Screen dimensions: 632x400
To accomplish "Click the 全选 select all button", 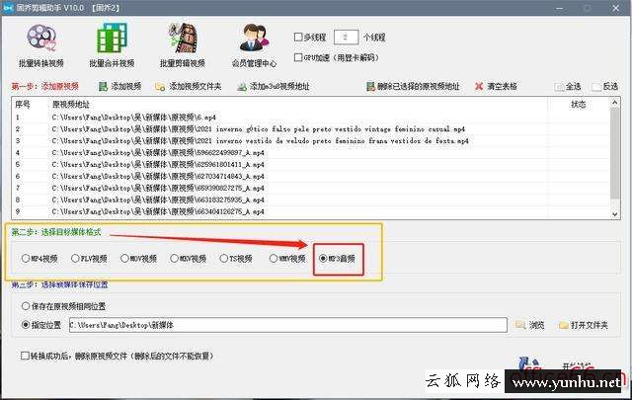I will click(568, 87).
